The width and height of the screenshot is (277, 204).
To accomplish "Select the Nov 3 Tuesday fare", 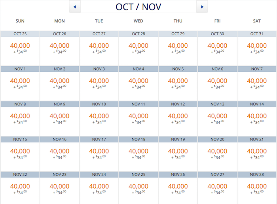I will [99, 84].
